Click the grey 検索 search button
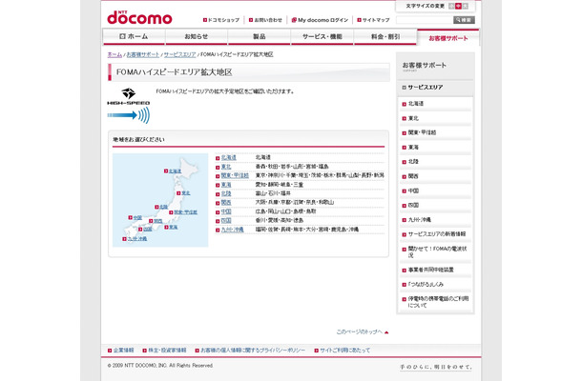 [464, 20]
